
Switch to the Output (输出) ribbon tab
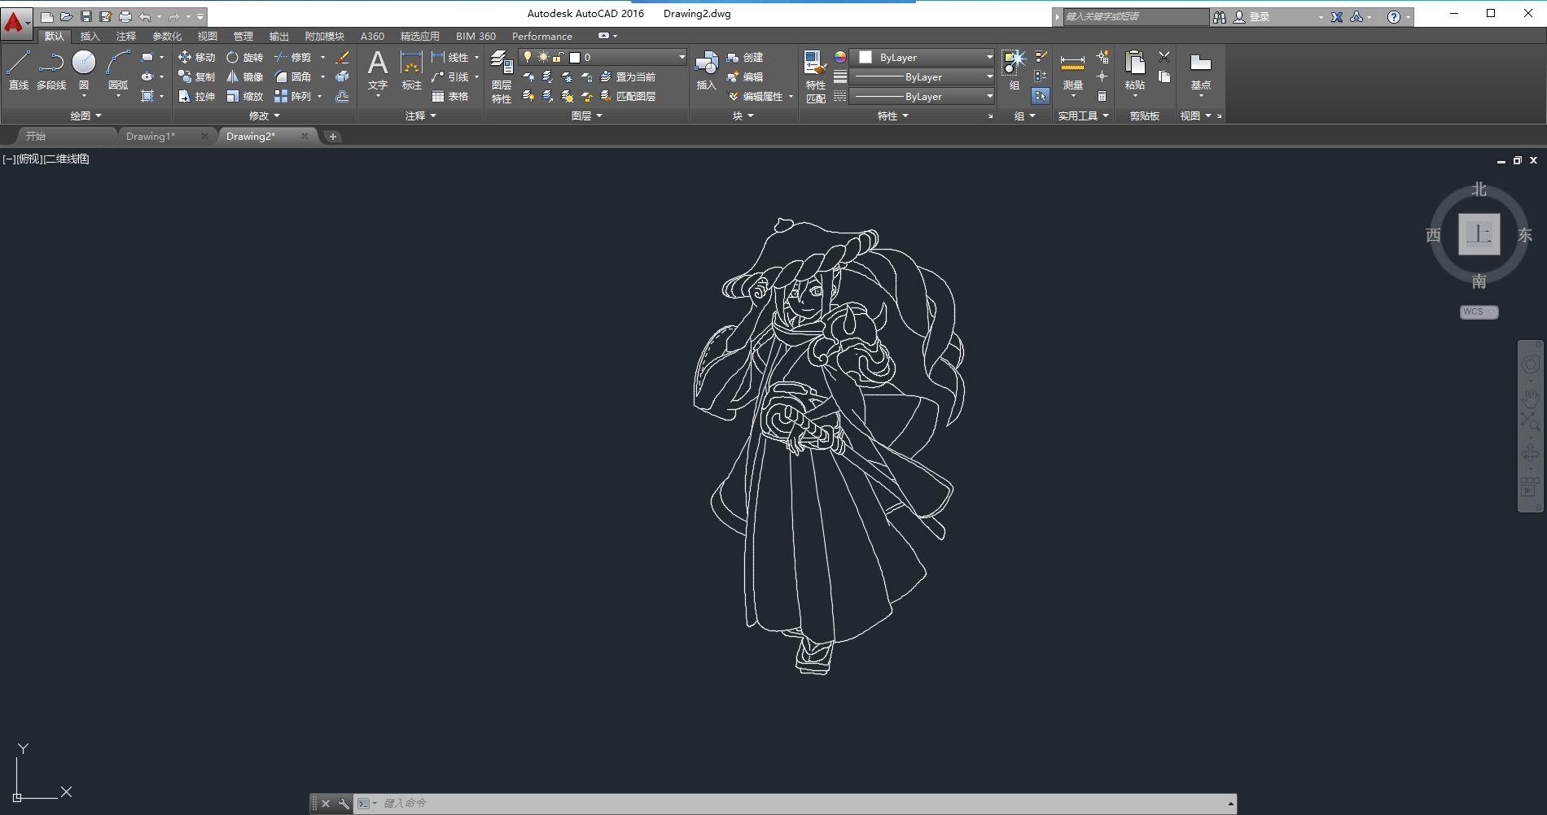coord(278,36)
